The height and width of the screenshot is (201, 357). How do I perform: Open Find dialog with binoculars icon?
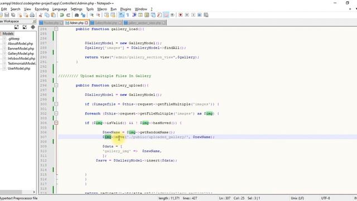coord(76,15)
